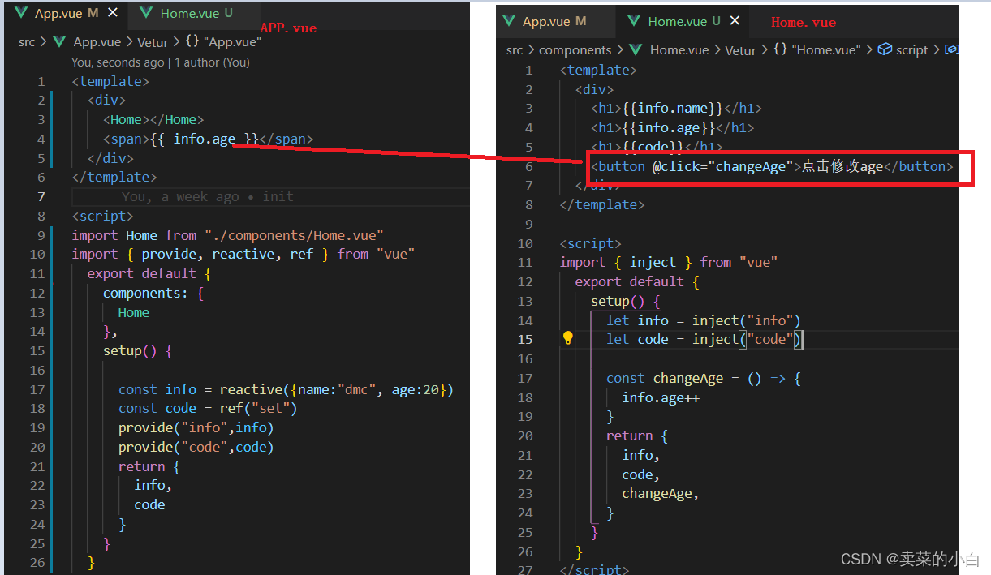
Task: Place the cursor on the provide("code",code) line
Action: pyautogui.click(x=196, y=447)
